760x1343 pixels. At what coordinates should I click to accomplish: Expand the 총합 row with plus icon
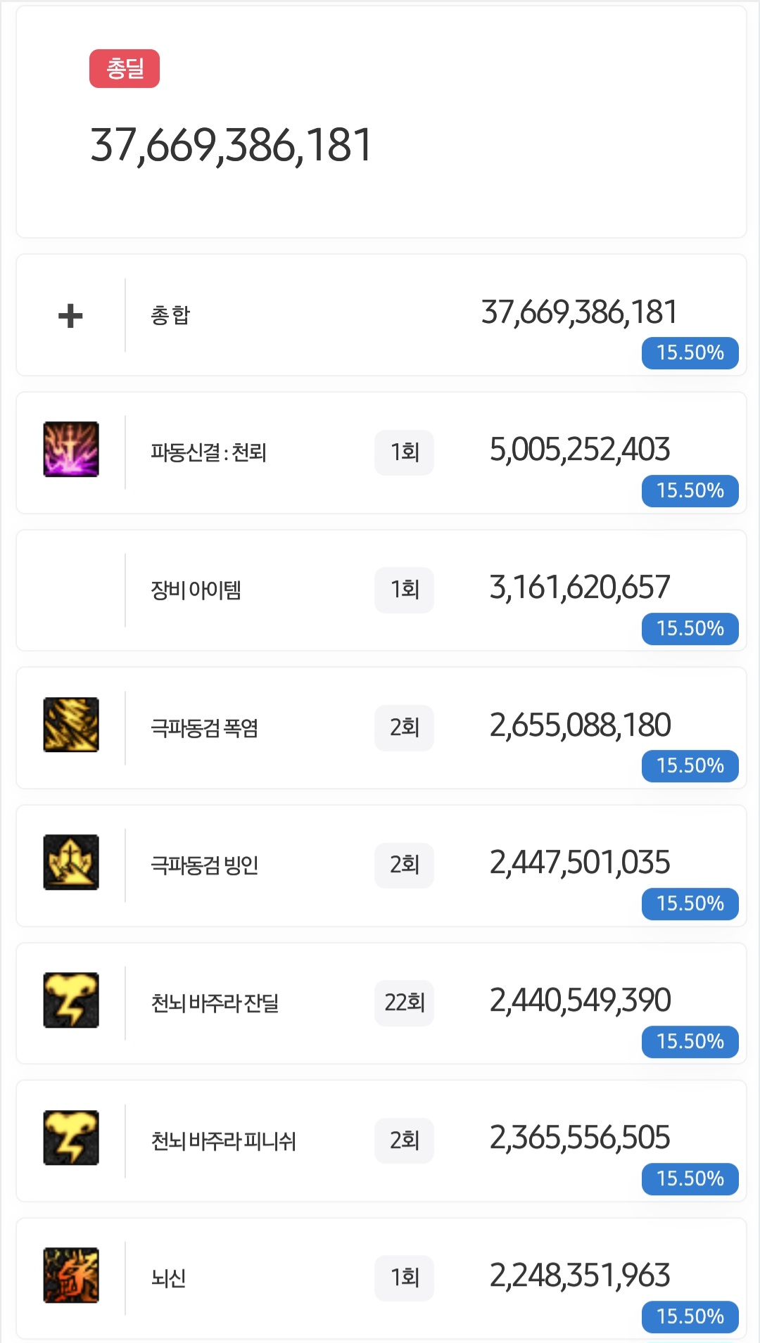coord(70,316)
